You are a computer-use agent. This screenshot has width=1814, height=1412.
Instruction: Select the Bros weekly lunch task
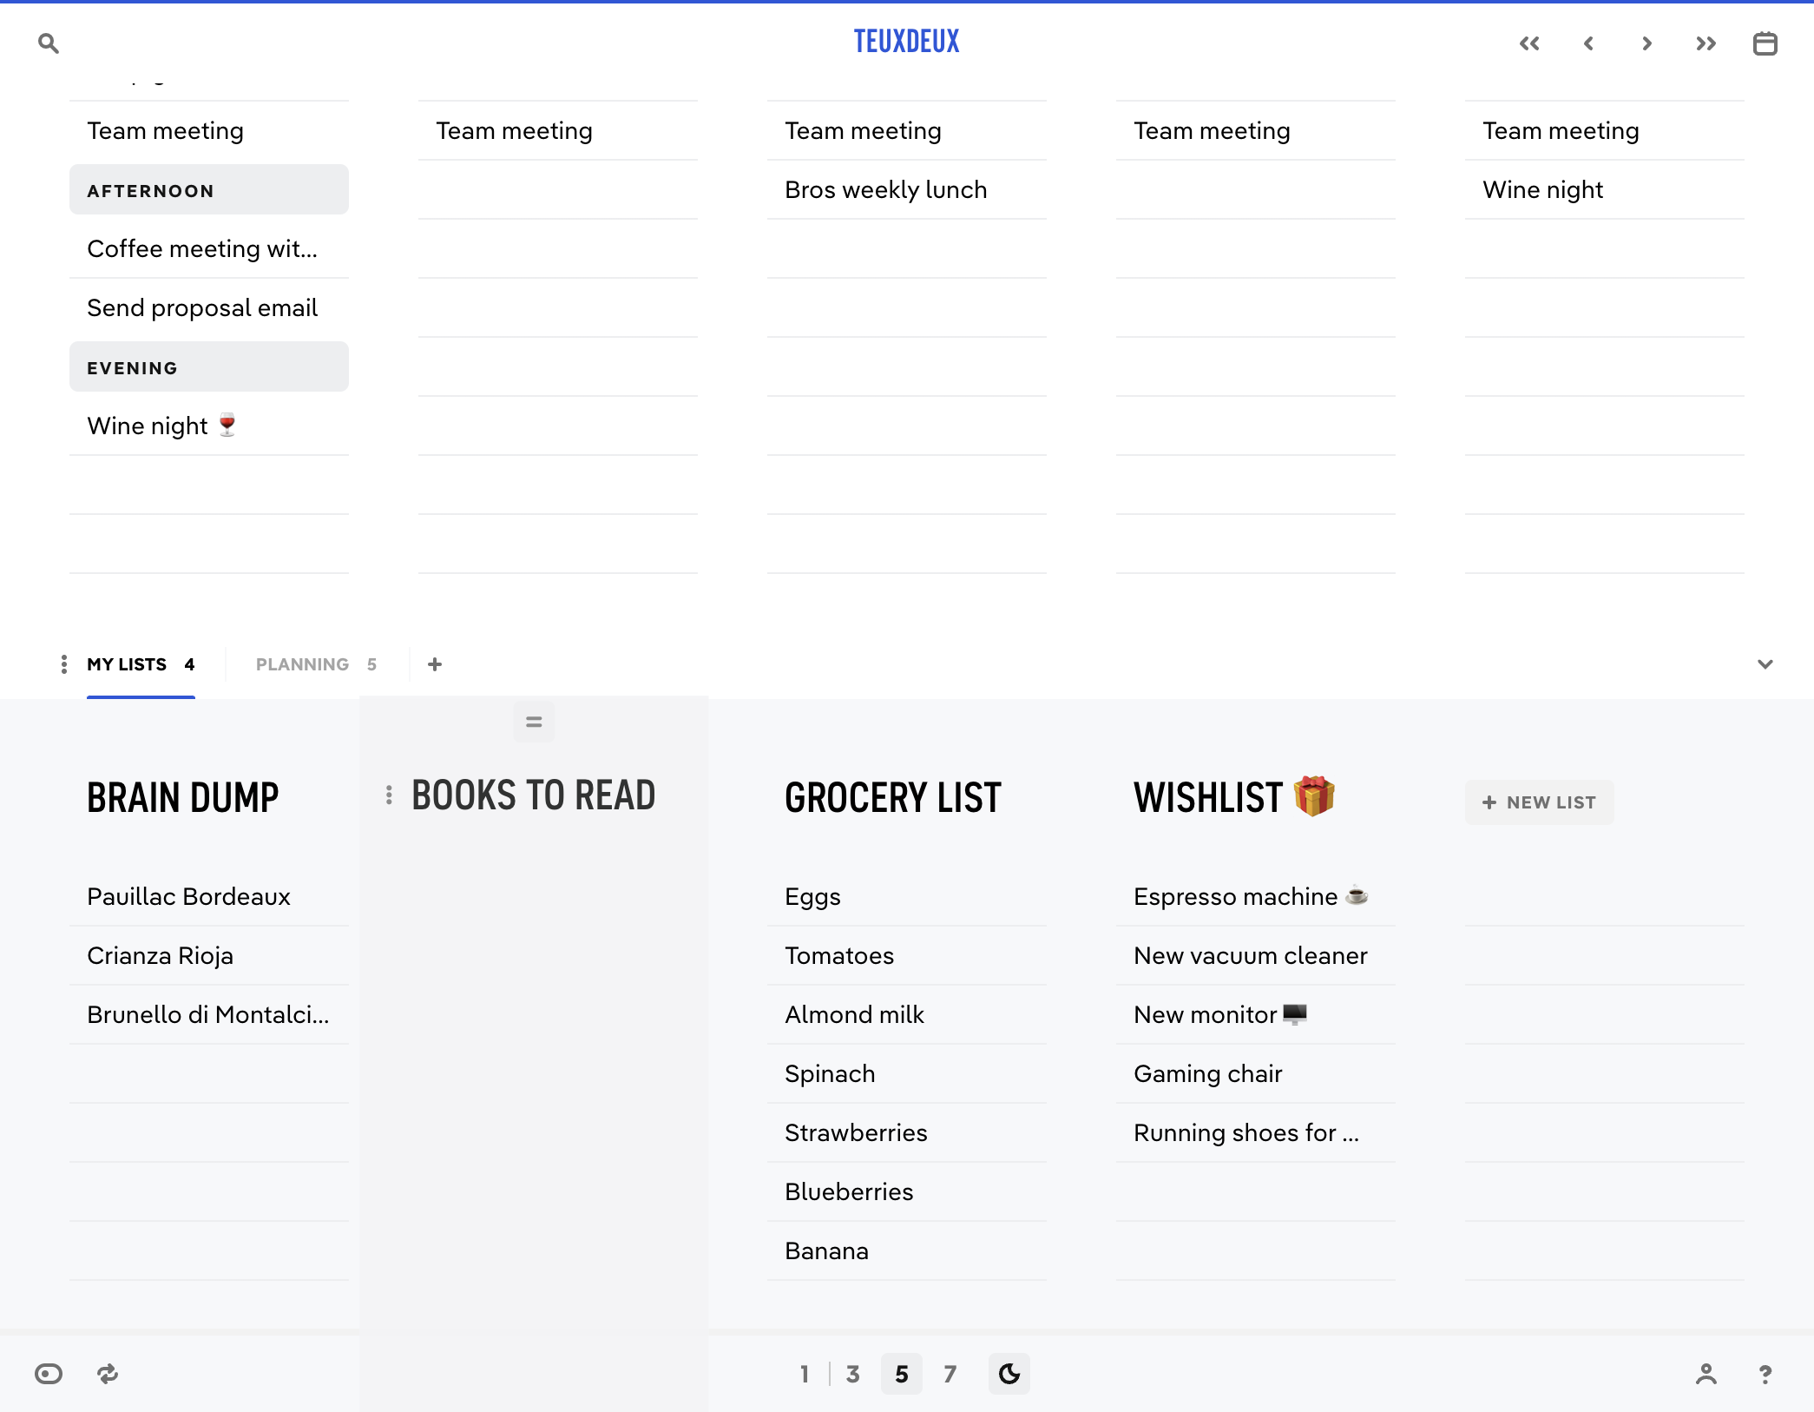coord(907,189)
